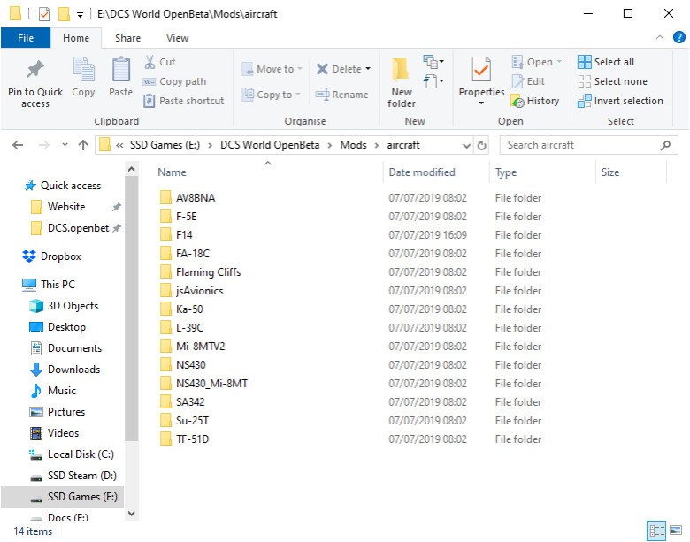The width and height of the screenshot is (690, 542).
Task: Click Select all in the ribbon
Action: (606, 62)
